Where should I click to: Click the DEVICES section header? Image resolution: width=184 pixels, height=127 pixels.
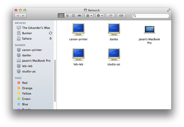(x=20, y=23)
